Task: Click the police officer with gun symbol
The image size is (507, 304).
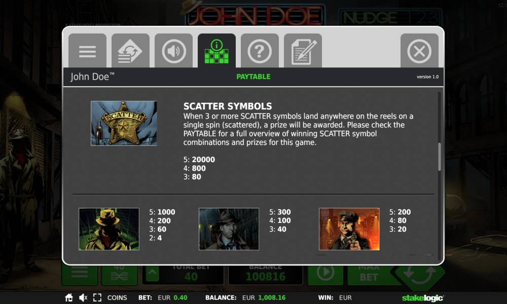Action: (x=349, y=229)
